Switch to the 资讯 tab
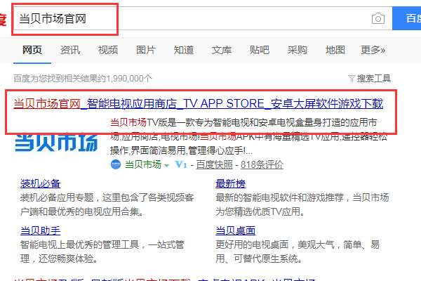 70,50
